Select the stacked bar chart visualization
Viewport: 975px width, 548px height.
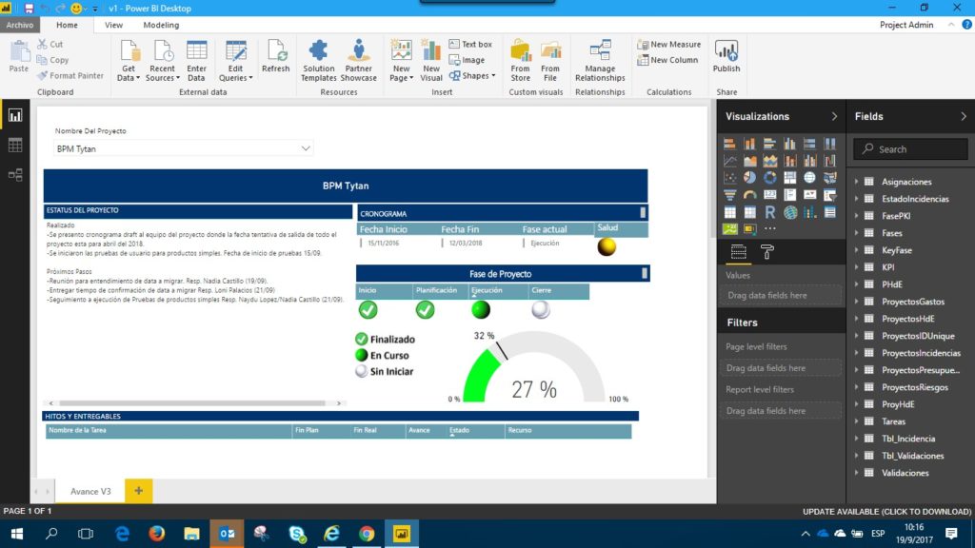point(730,144)
